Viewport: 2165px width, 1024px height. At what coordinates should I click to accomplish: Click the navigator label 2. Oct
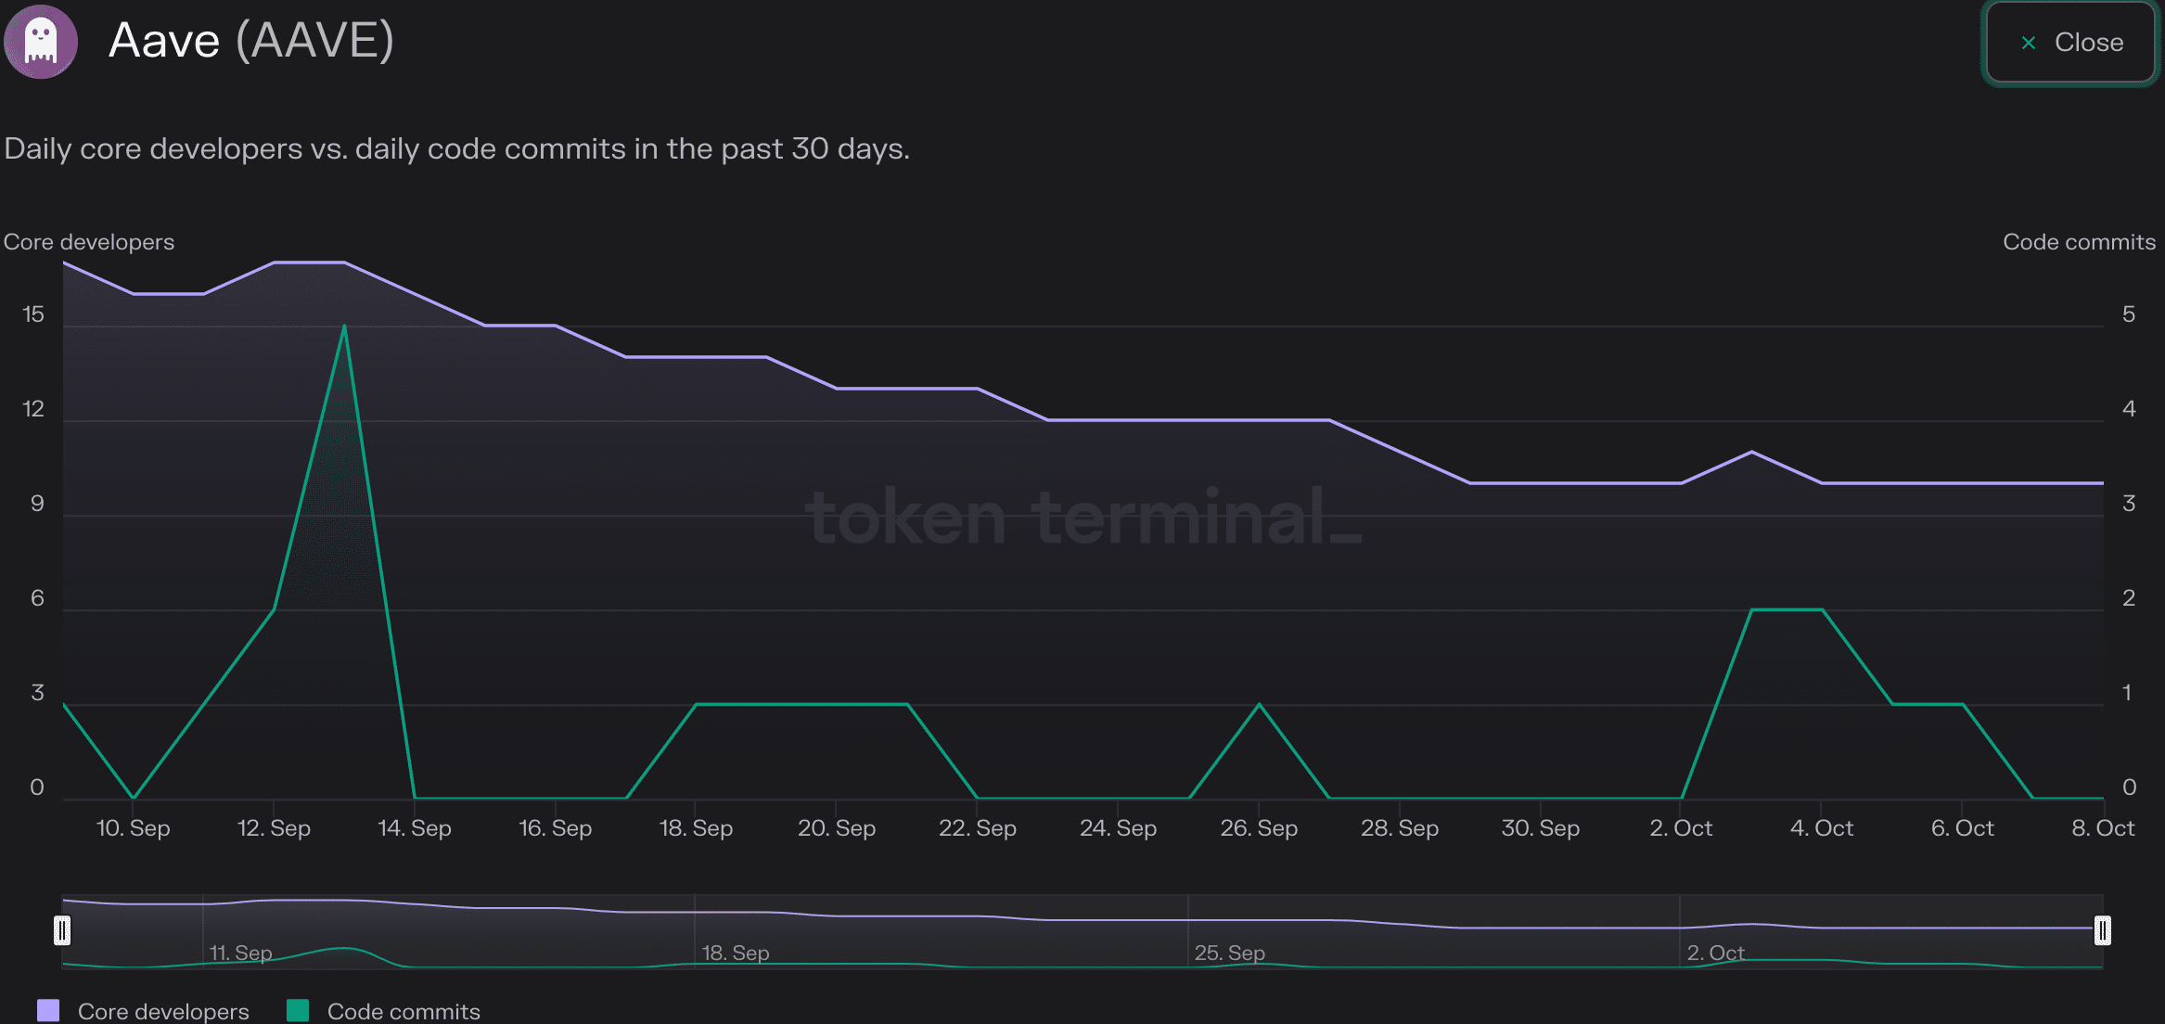click(x=1715, y=953)
